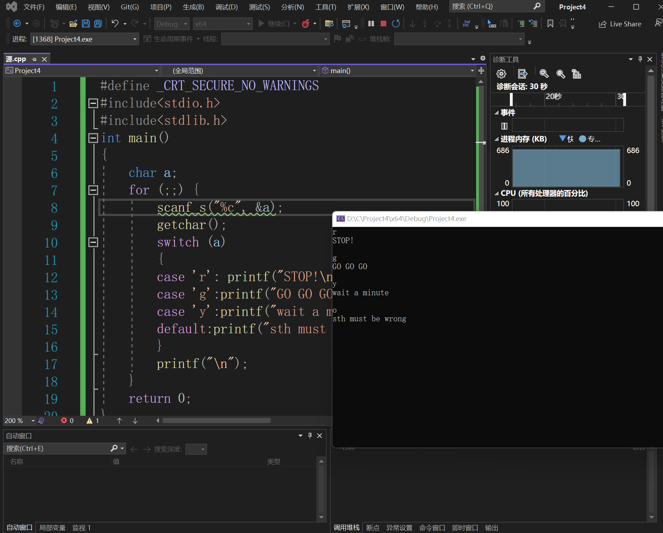Click the Save All toolbar icon
The width and height of the screenshot is (663, 533).
tap(98, 24)
